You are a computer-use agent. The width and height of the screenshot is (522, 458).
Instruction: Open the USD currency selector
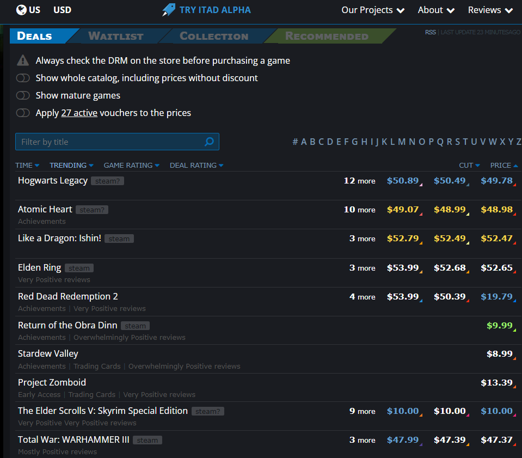pos(62,10)
